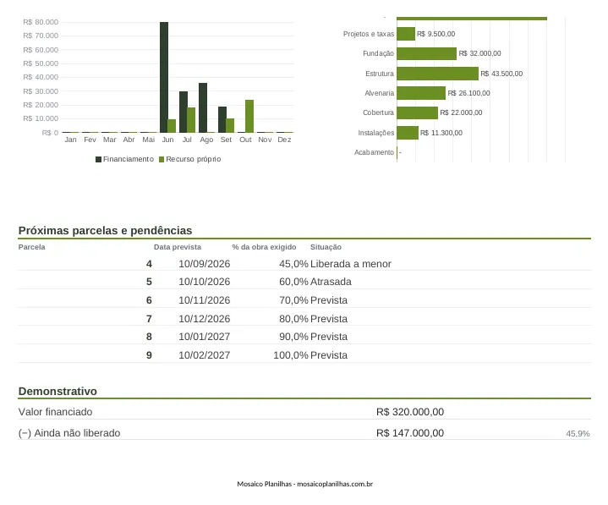
Task: Select the Situação column header
Action: [326, 247]
